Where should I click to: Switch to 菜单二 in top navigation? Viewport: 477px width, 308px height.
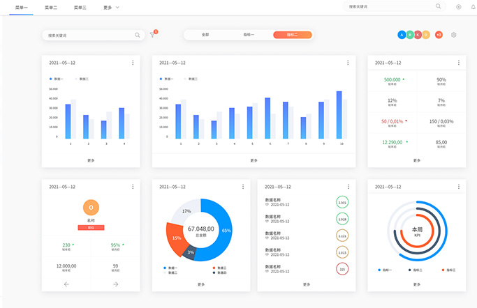51,7
